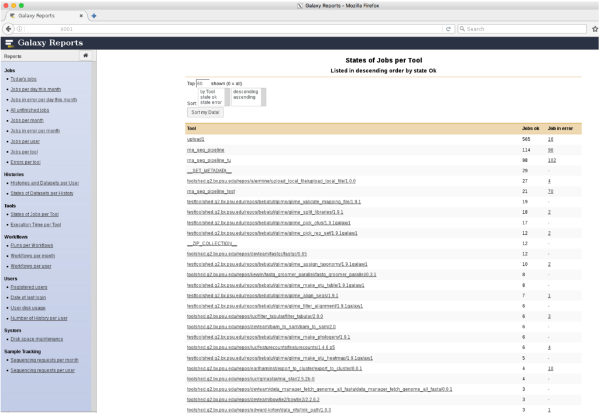The height and width of the screenshot is (413, 599).
Task: Click error count 96 for rna_seq_pipeline
Action: pyautogui.click(x=550, y=150)
